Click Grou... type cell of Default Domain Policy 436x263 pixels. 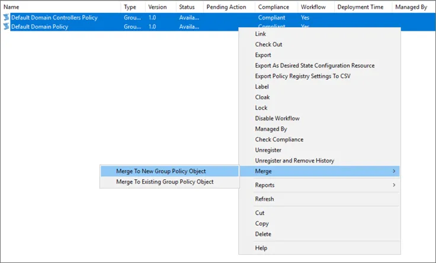tap(132, 27)
